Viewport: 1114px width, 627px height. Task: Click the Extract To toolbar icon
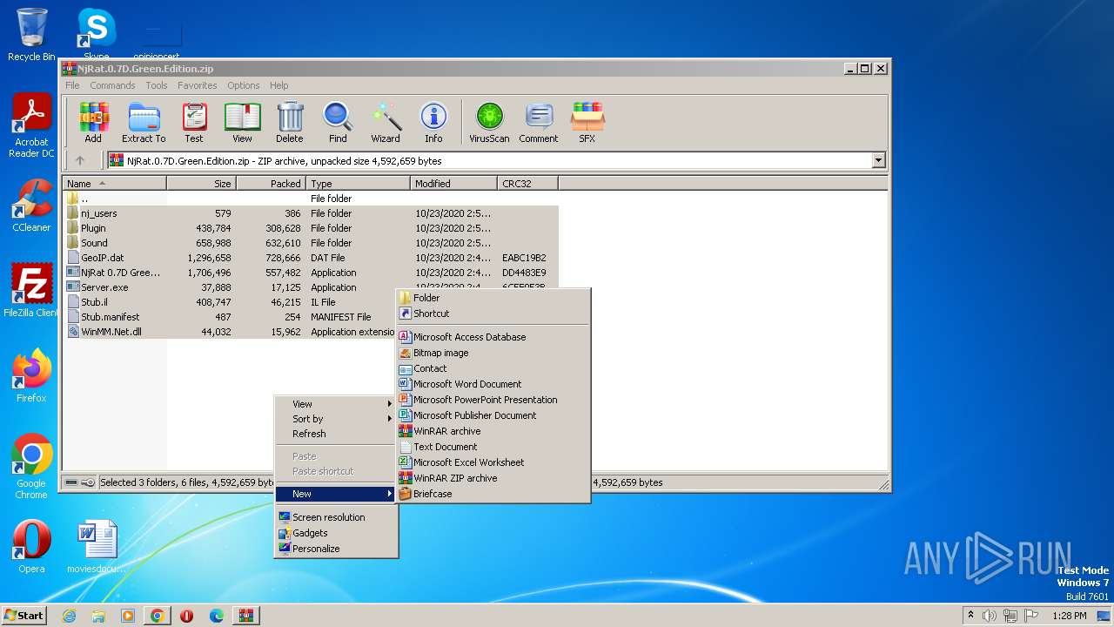tap(144, 122)
